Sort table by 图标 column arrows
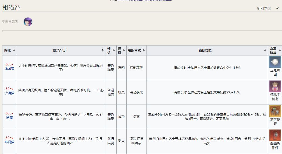Viewport: 282px width, 154px height. [14, 50]
